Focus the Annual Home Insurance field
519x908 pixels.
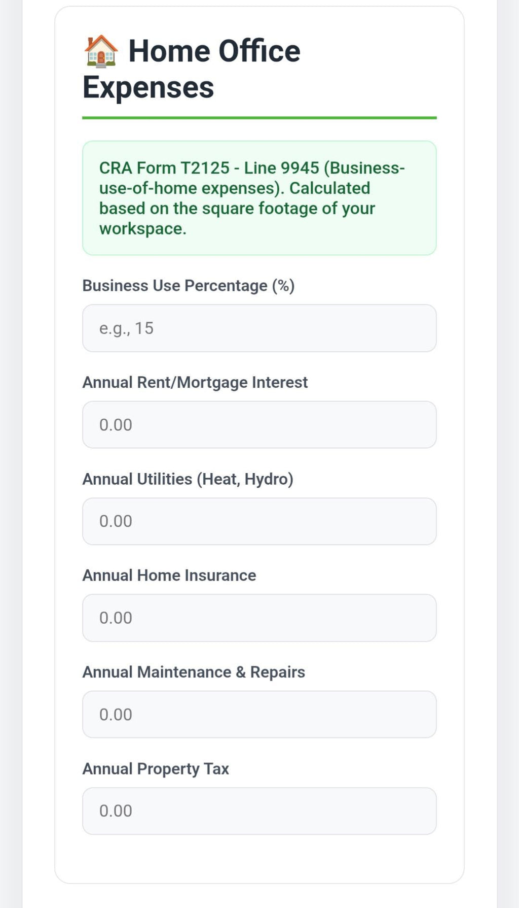coord(259,618)
